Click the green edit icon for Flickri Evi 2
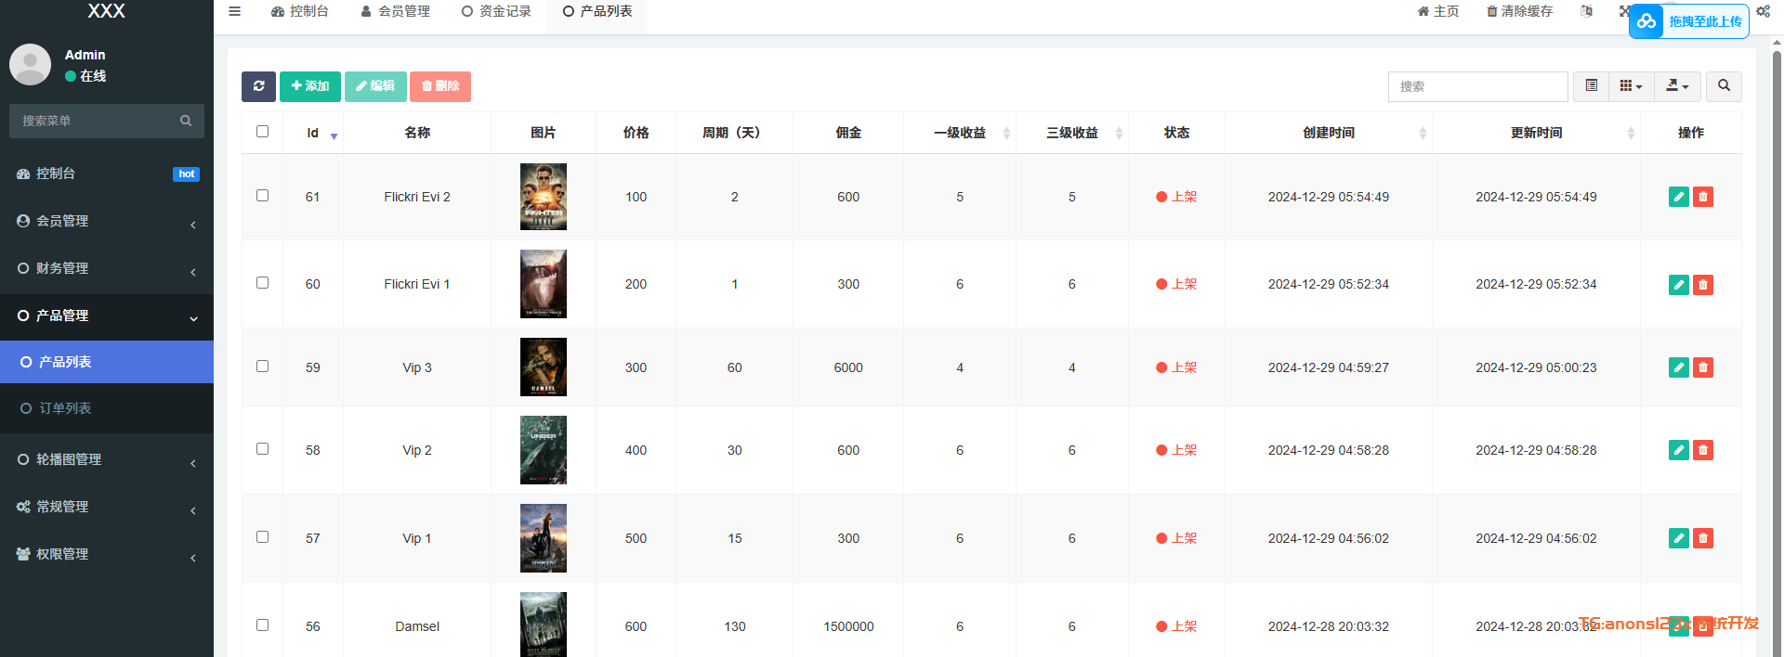Viewport: 1784px width, 657px height. coord(1678,197)
